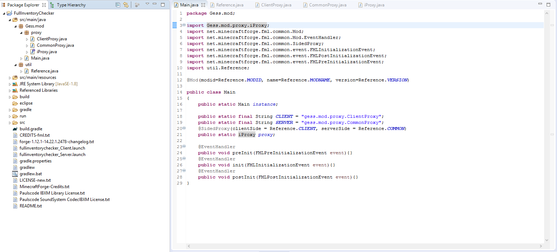
Task: Switch to the CommonProxy.java editor tab
Action: [x=327, y=5]
